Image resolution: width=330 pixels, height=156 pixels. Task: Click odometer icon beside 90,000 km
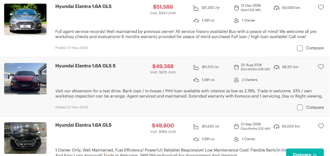tap(277, 8)
